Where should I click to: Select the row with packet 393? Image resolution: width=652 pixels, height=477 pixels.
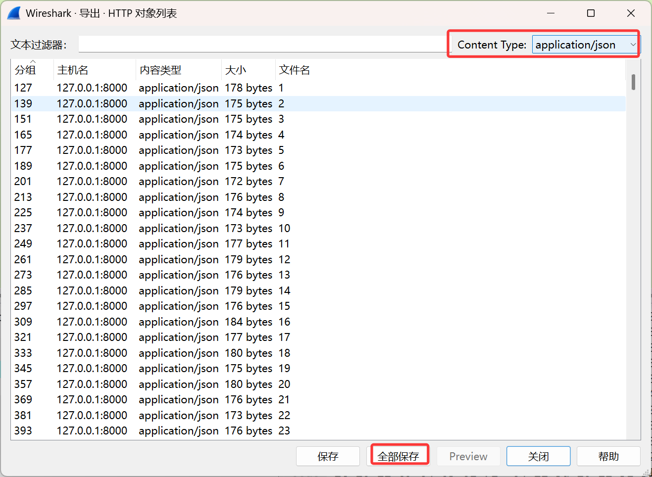318,431
